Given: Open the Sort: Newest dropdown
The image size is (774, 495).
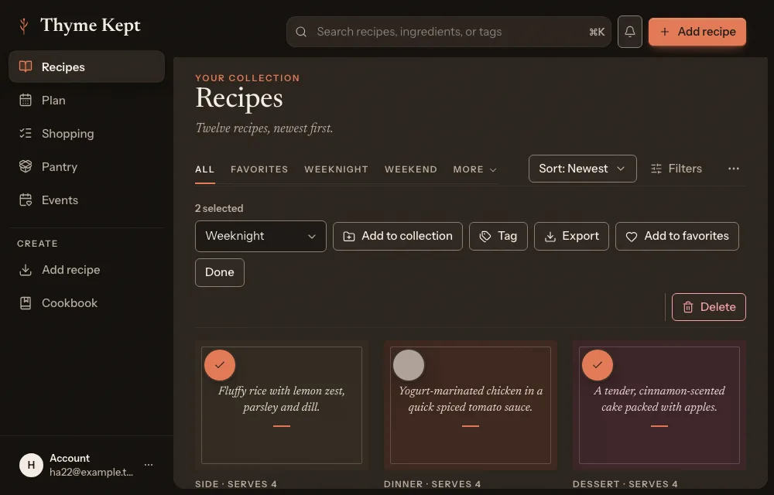Looking at the screenshot, I should (583, 169).
